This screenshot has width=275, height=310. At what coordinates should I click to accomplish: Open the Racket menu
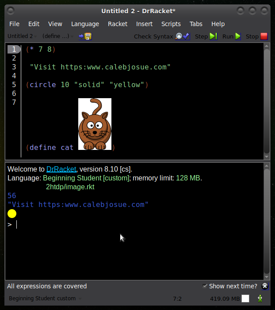[118, 24]
